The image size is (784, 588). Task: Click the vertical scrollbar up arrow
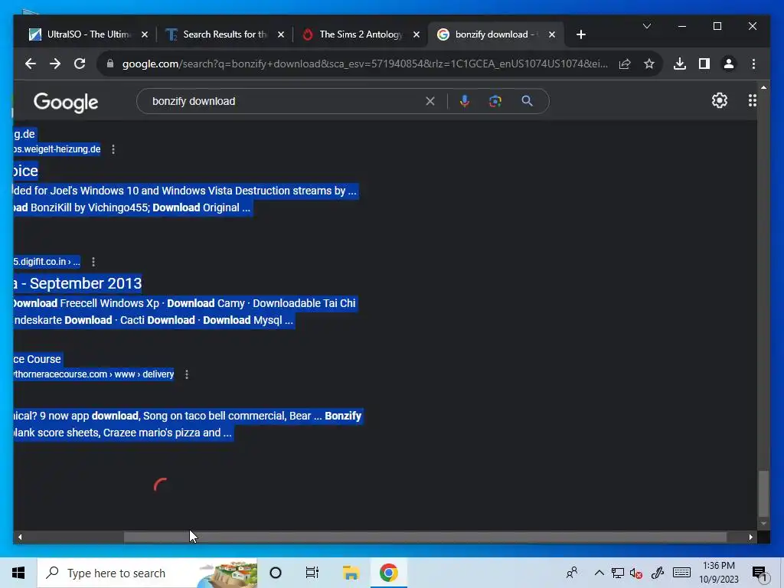point(763,87)
